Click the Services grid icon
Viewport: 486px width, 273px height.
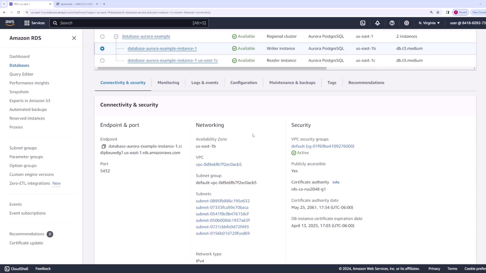click(x=27, y=23)
